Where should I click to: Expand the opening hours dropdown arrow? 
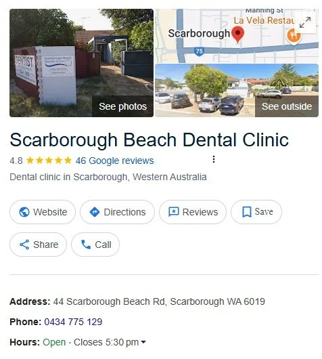(x=143, y=342)
